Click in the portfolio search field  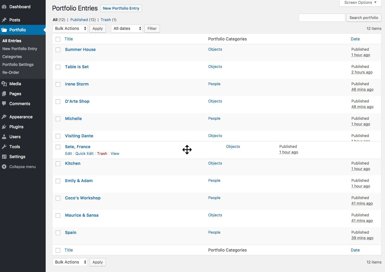coord(322,18)
